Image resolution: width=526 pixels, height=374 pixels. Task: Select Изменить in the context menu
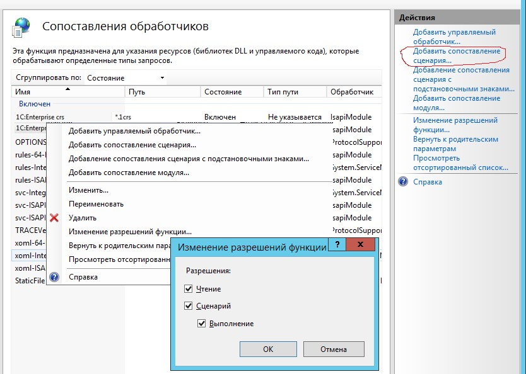(88, 190)
